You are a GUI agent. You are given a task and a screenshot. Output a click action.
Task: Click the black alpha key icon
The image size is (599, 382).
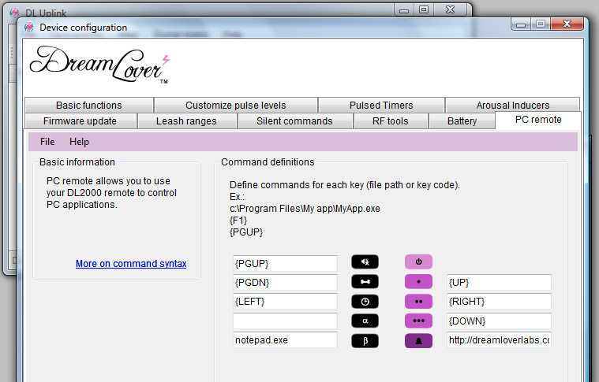365,321
